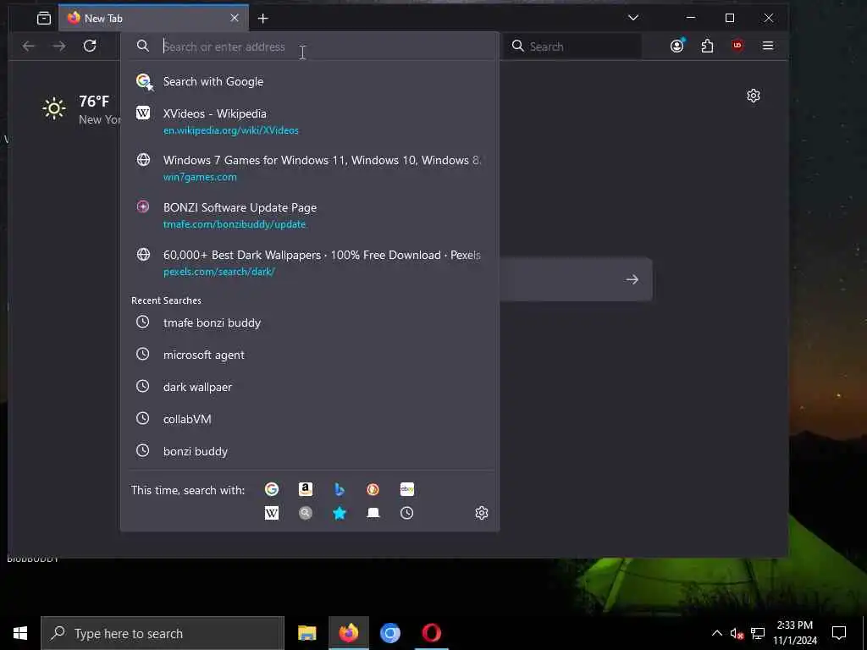This screenshot has height=650, width=867.
Task: Open the Firefox account icon
Action: point(677,46)
